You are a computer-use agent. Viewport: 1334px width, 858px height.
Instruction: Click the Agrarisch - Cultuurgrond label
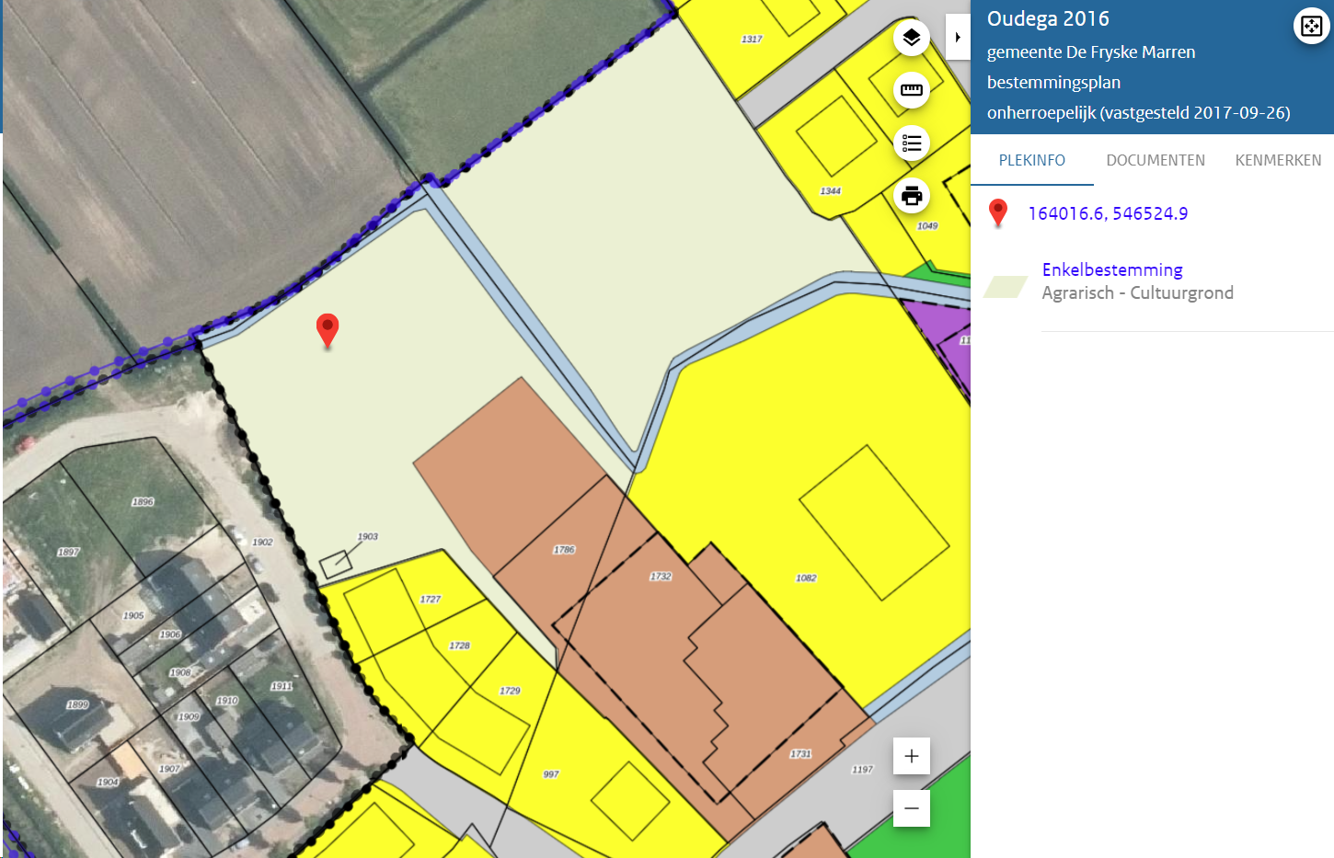pyautogui.click(x=1138, y=292)
